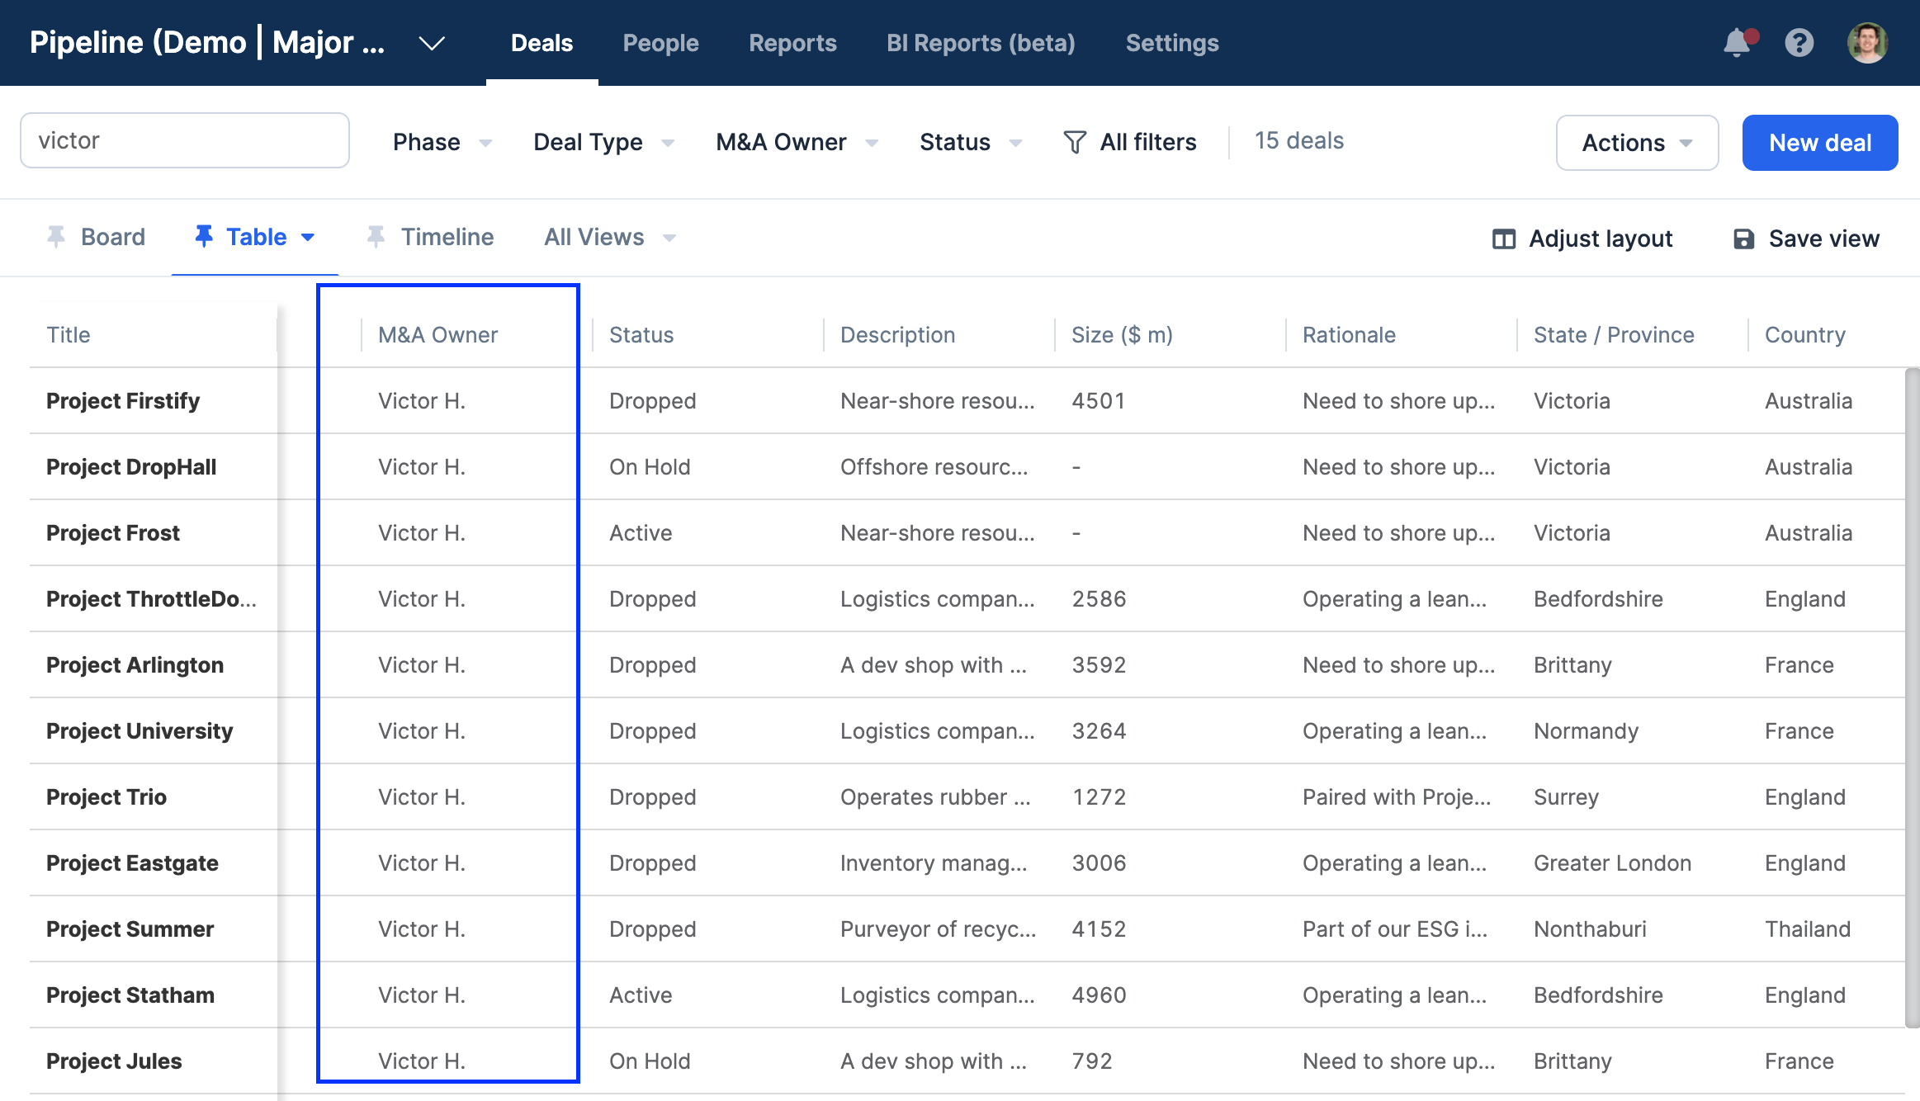Expand the Deal Type filter
Image resolution: width=1920 pixels, height=1101 pixels.
[603, 142]
